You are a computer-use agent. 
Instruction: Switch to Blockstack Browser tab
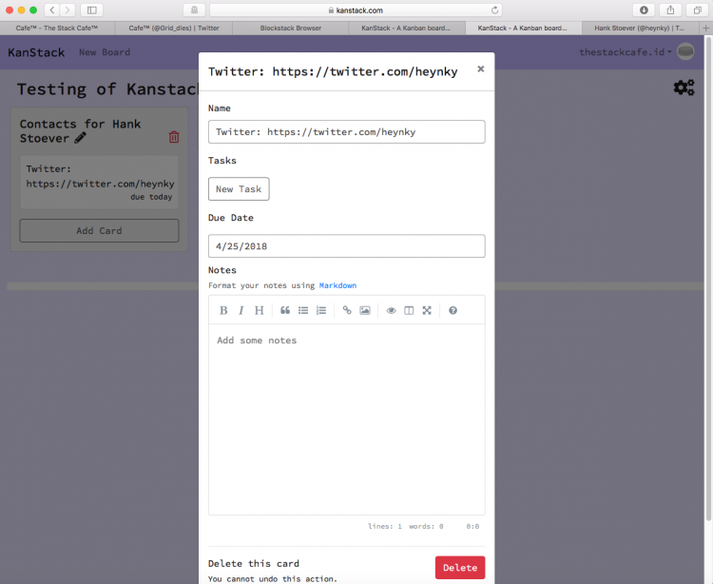pos(291,29)
